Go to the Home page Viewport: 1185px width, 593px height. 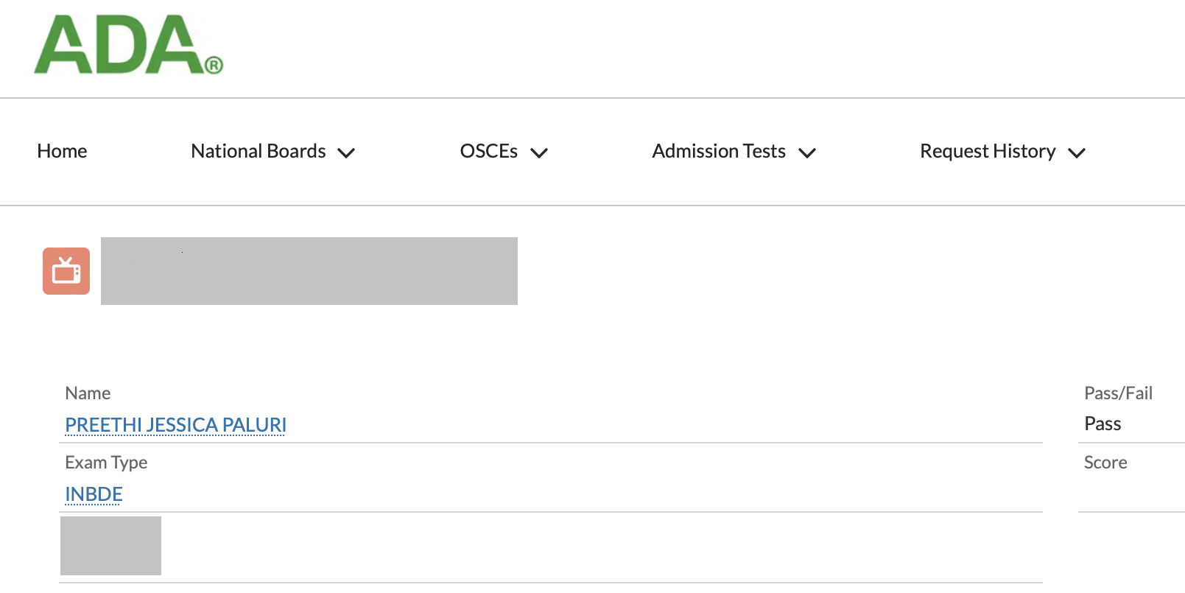tap(62, 151)
